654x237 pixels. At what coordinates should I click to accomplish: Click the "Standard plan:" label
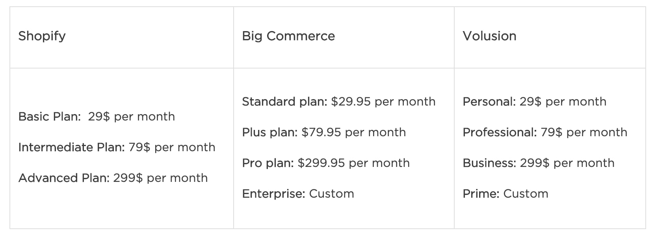284,102
